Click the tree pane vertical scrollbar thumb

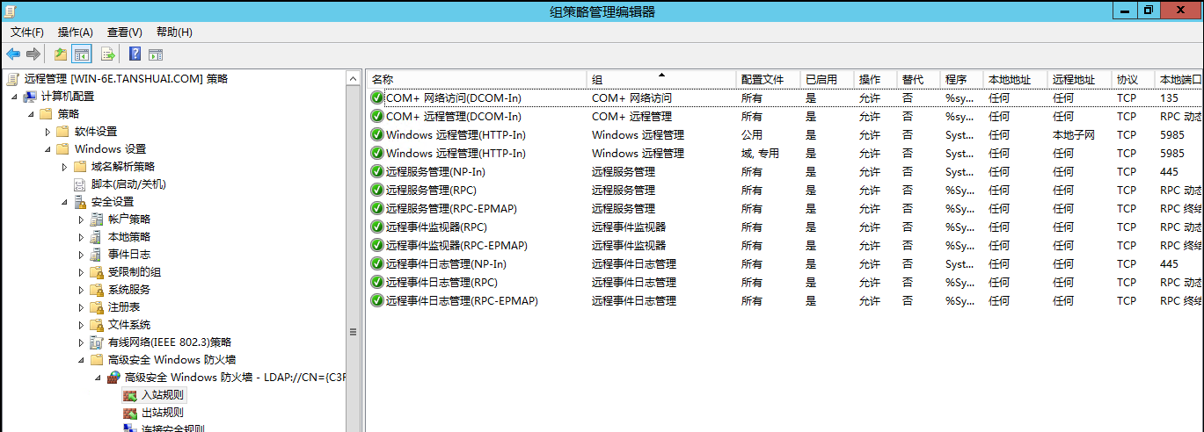[354, 332]
